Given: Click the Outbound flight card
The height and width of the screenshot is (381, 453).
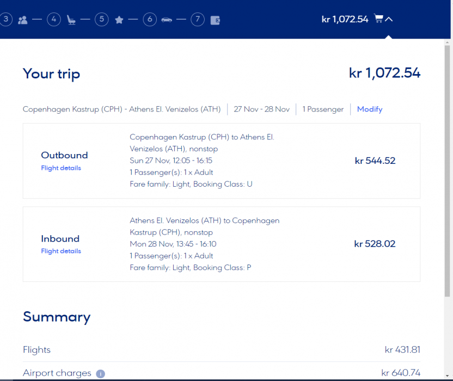Looking at the screenshot, I should [221, 161].
